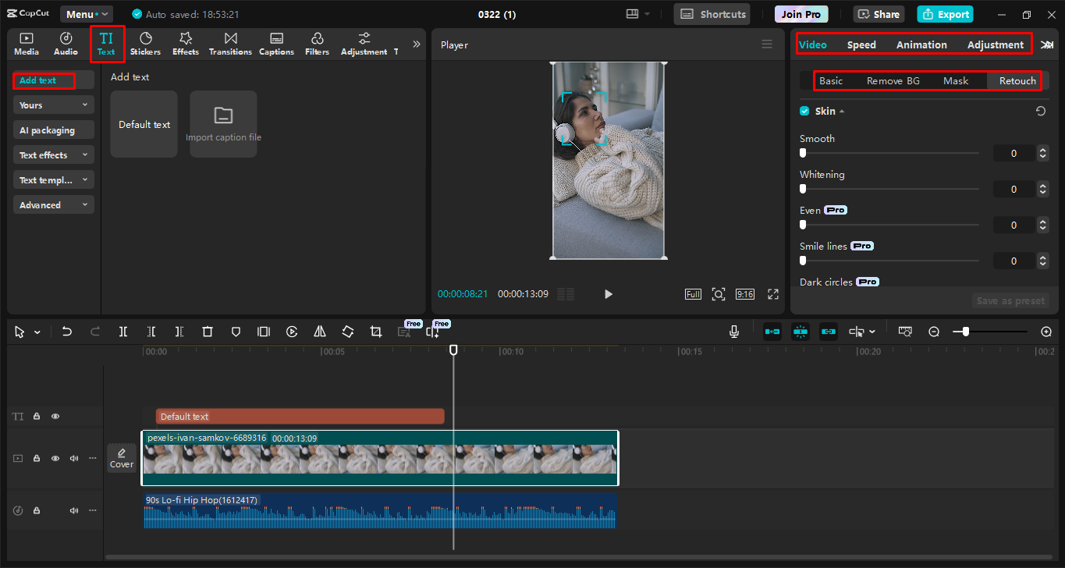Toggle the Skin checkbox in the Retouch panel
The image size is (1065, 568).
pos(804,111)
